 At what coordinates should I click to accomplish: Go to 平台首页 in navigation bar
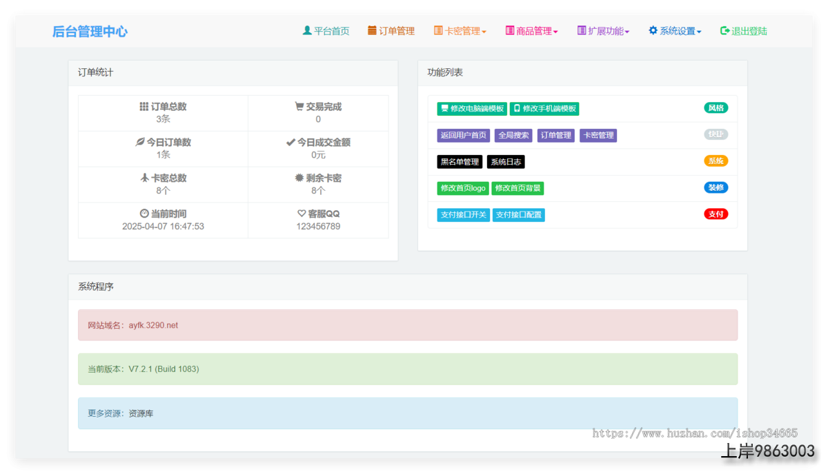coord(331,31)
